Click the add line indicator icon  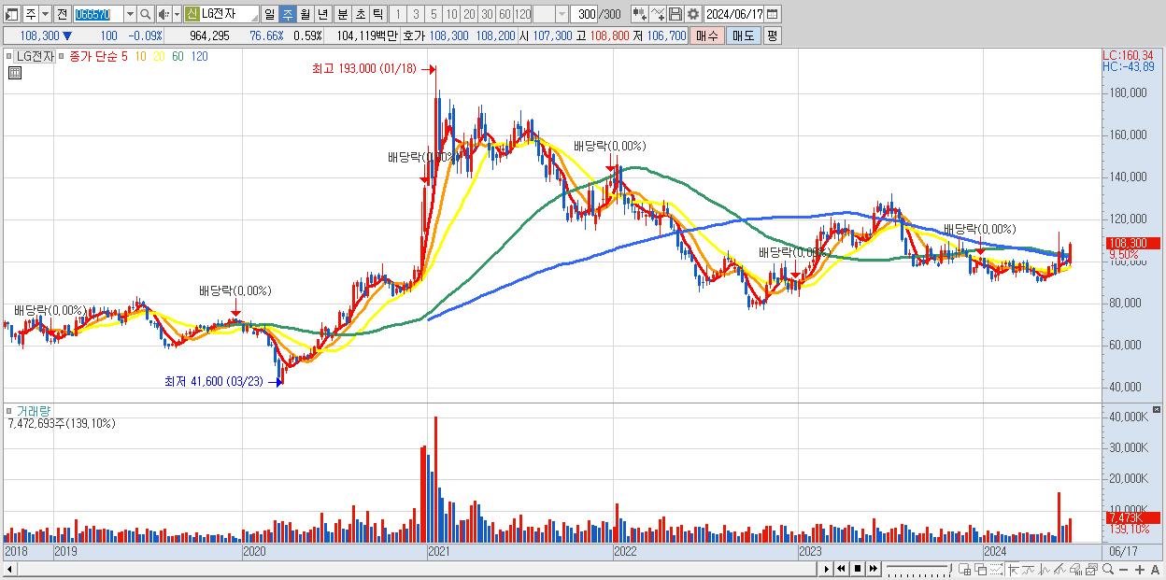pyautogui.click(x=658, y=14)
